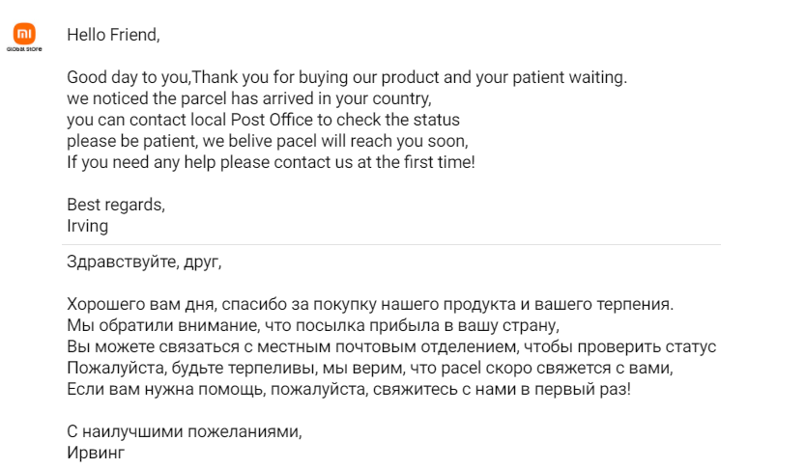Click line 'Мы обратили внимание, что посылка прибыла'

313,326
